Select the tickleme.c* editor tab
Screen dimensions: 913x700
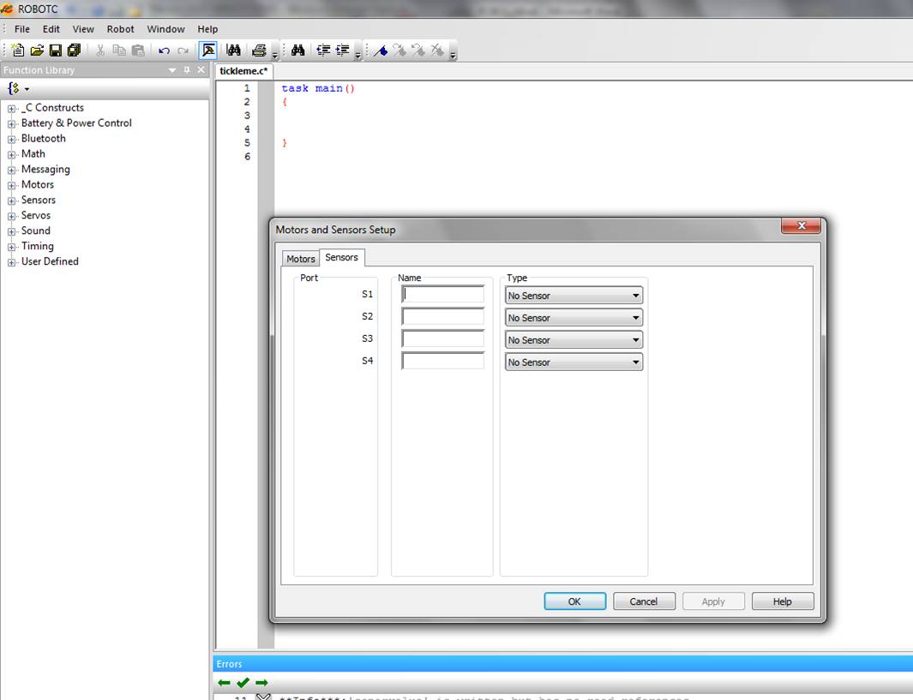click(243, 71)
